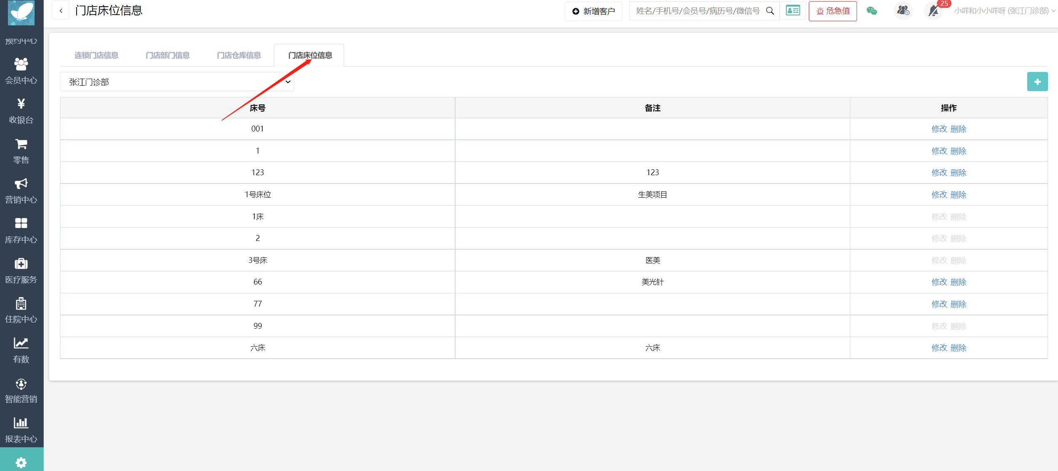This screenshot has width=1058, height=471.
Task: Go back with the arrow button
Action: 61,11
